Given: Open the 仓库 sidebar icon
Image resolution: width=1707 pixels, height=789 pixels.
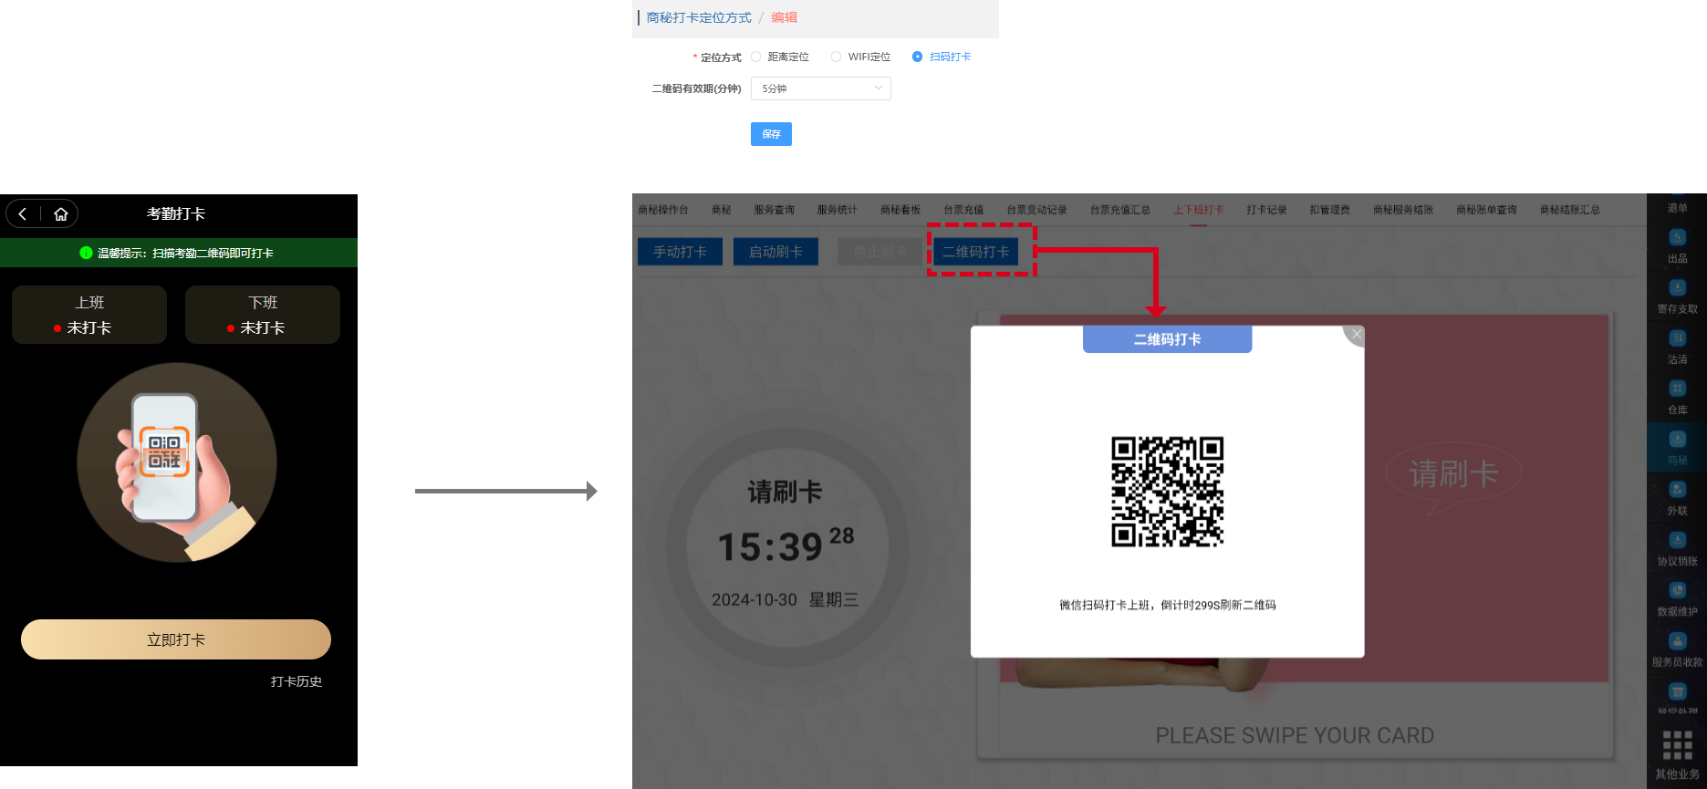Looking at the screenshot, I should [x=1677, y=389].
